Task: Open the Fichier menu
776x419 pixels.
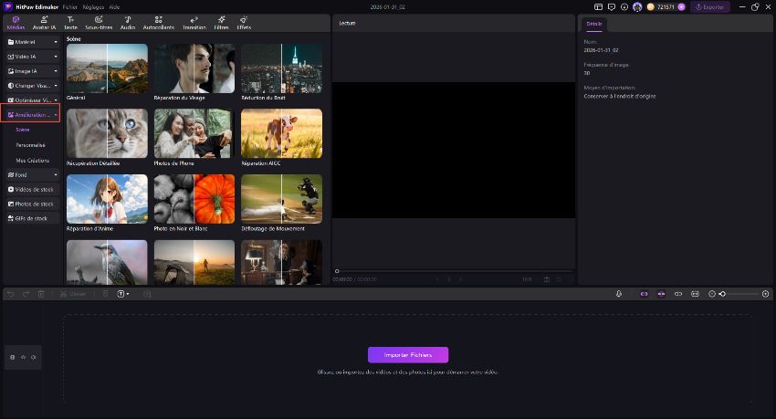Action: 70,6
